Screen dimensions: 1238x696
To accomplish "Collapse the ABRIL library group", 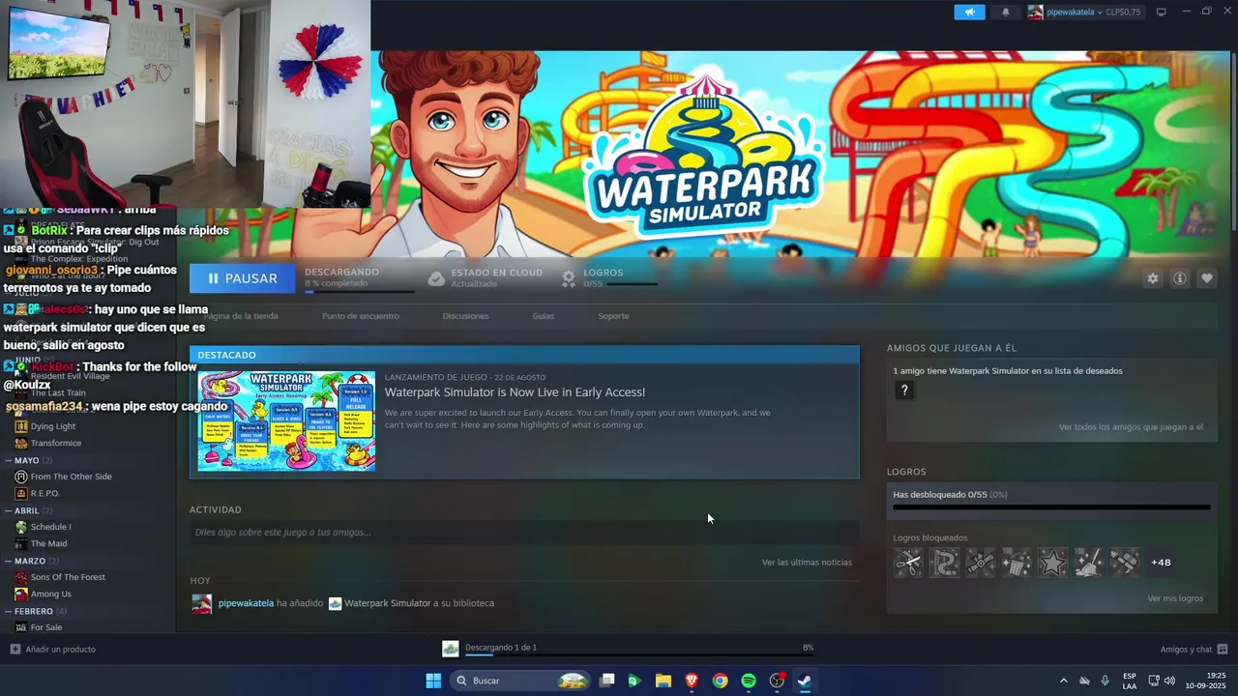I will [27, 510].
